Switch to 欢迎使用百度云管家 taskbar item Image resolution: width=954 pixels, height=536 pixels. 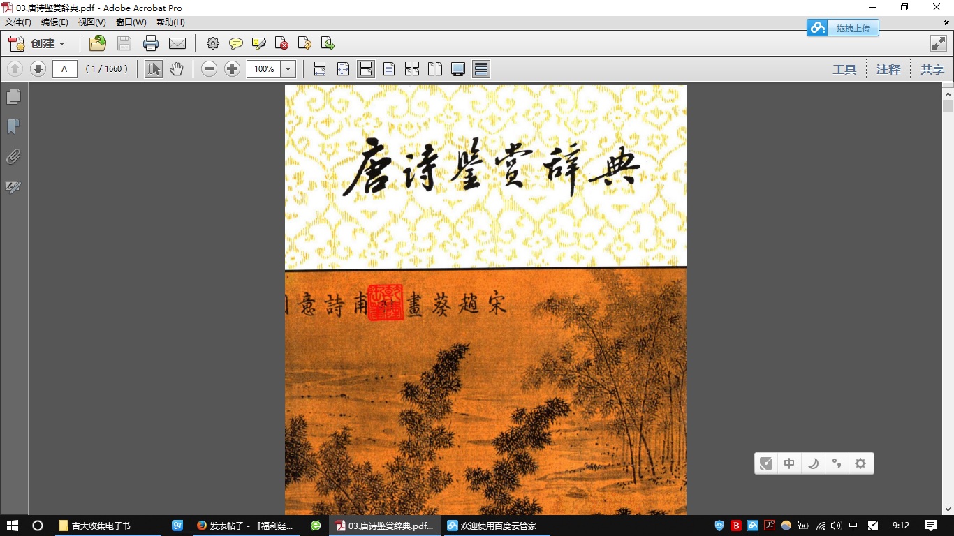(x=497, y=526)
